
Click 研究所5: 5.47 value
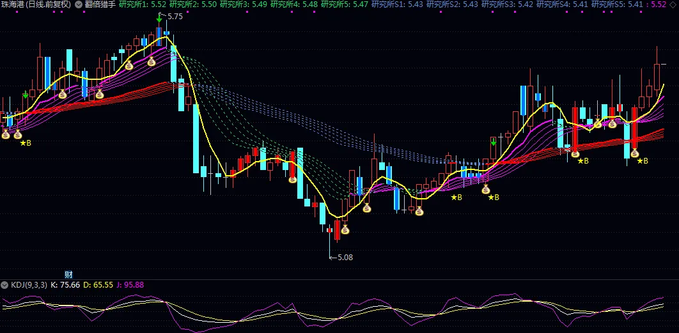point(345,4)
